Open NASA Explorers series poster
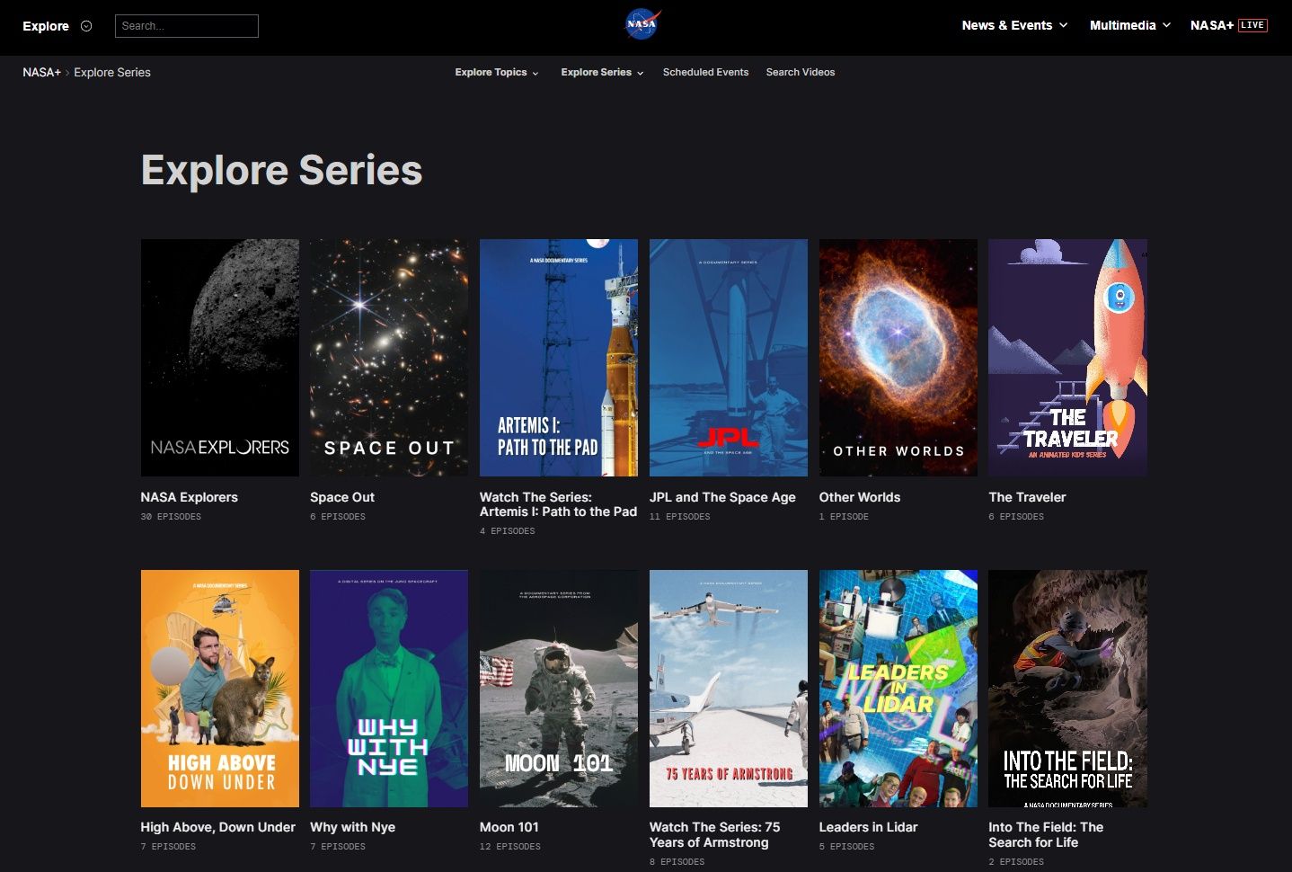 (x=220, y=358)
